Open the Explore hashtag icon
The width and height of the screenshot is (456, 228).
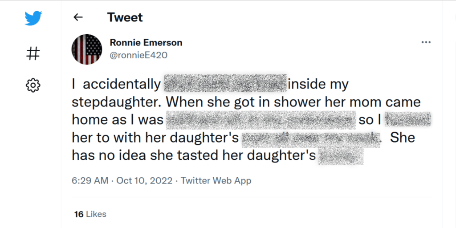pos(33,53)
